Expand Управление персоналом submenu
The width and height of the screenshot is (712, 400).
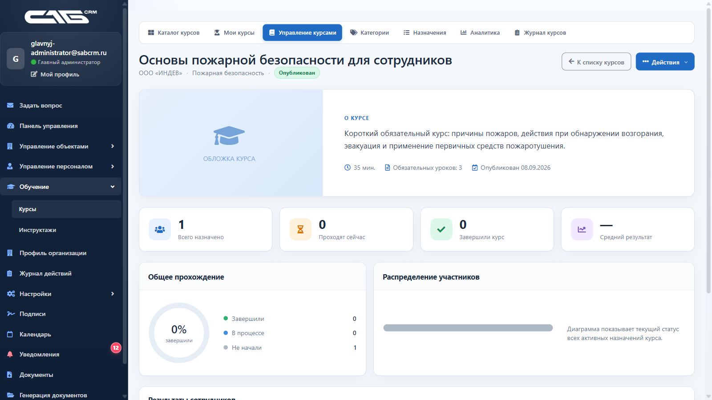pyautogui.click(x=113, y=166)
